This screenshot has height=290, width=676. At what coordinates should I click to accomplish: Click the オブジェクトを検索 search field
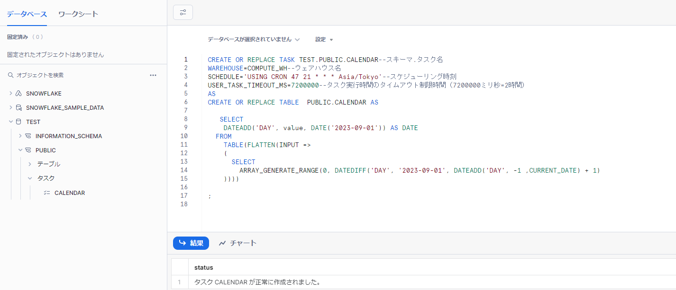tap(76, 75)
